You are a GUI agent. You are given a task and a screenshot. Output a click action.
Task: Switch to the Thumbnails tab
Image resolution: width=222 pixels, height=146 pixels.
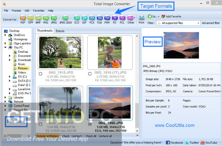pos(45,31)
